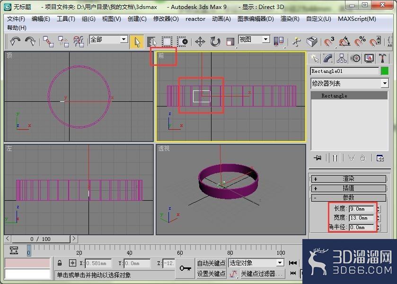Collapse the 参数 rollout

tap(348, 197)
